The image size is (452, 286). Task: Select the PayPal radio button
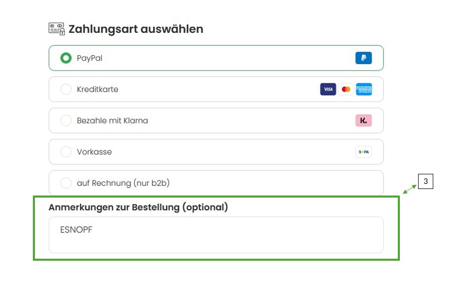[66, 58]
